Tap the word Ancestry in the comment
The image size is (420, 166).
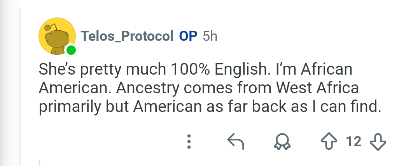(147, 88)
